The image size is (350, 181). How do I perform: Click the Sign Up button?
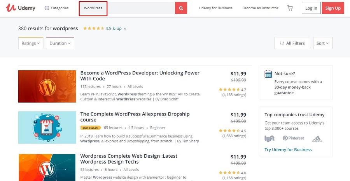[333, 8]
